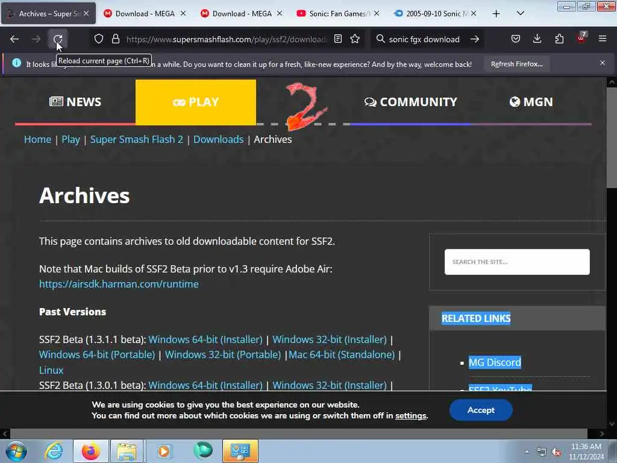Submit search with the go arrow

coord(475,39)
